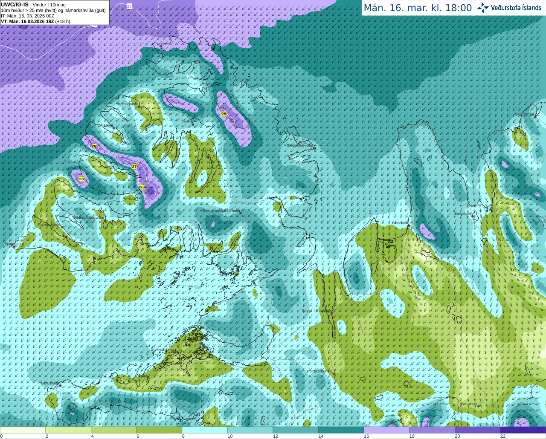
Task: Click scale value 16 on the legend bar
Action: coord(366,436)
